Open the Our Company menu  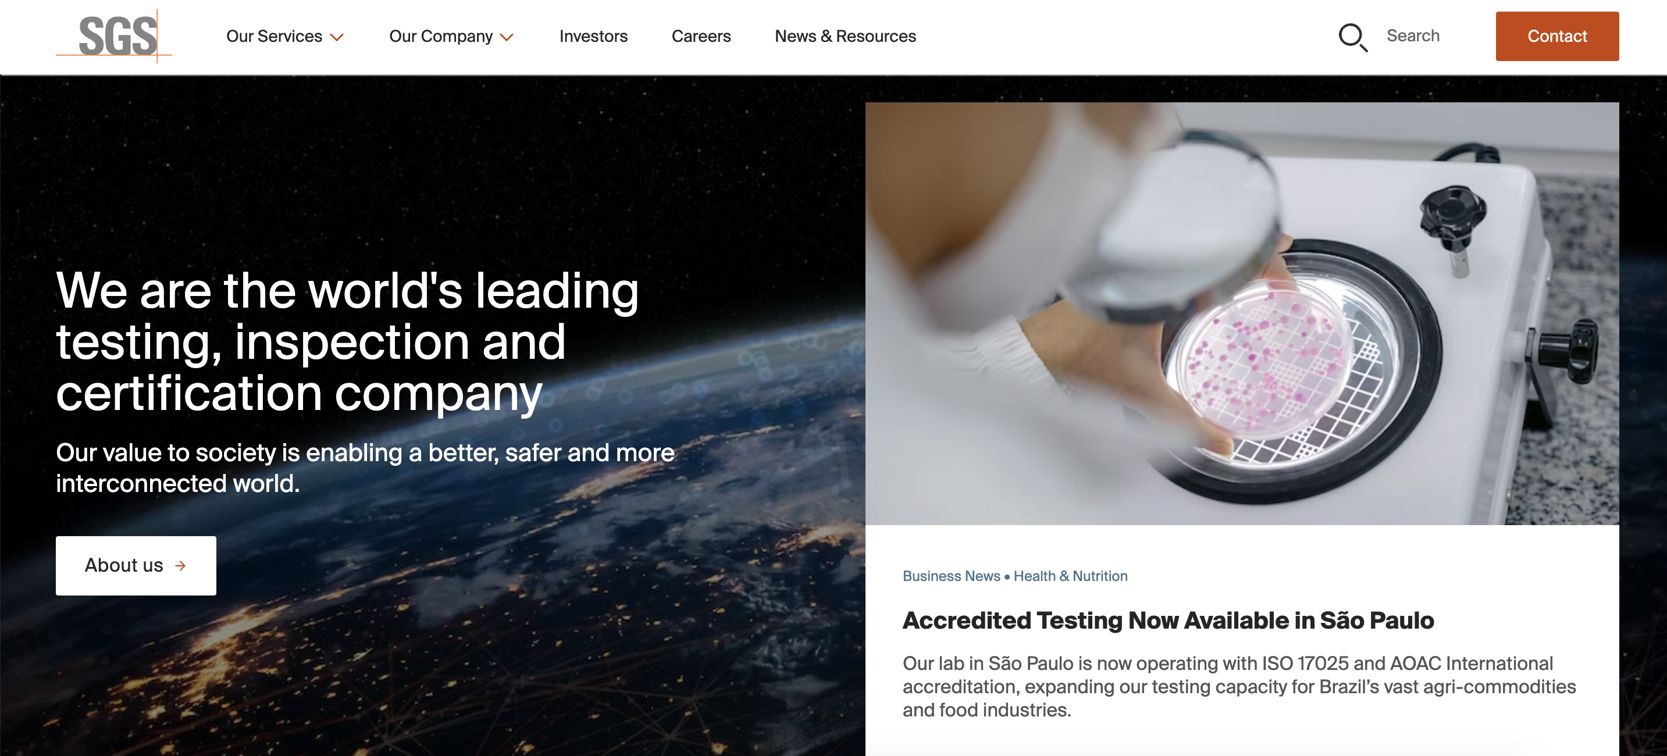click(452, 36)
